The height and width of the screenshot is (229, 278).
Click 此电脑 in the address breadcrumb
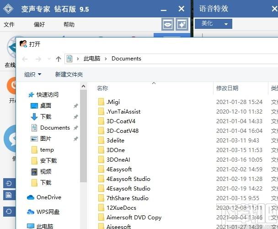92,59
